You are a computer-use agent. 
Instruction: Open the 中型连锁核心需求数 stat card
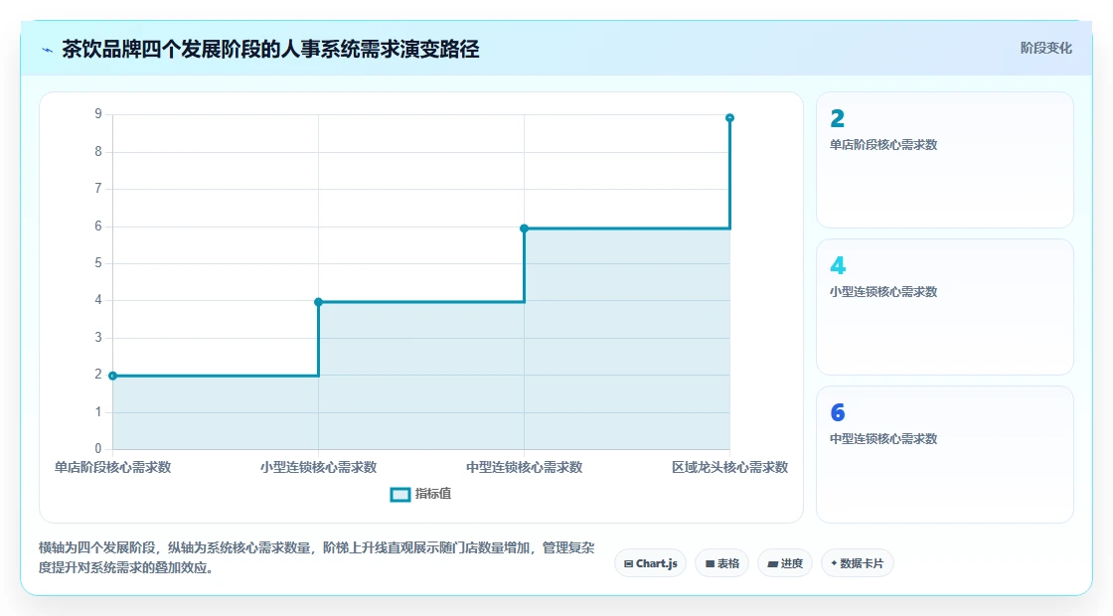[x=945, y=454]
